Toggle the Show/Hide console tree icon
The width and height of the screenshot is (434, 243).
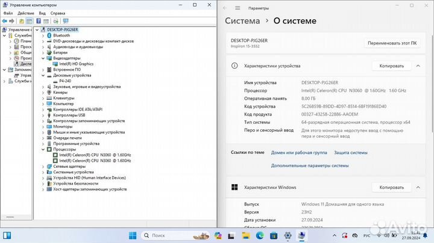29,21
